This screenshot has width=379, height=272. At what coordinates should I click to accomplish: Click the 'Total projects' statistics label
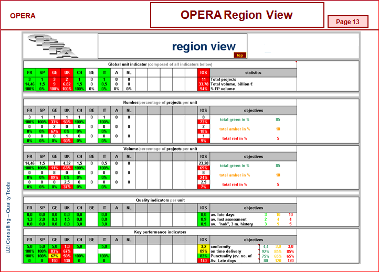click(227, 79)
